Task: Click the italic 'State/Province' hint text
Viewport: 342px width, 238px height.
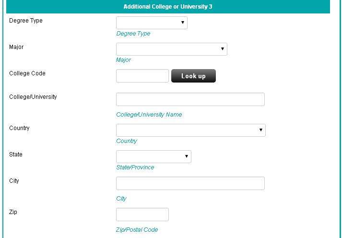Action: click(x=135, y=167)
